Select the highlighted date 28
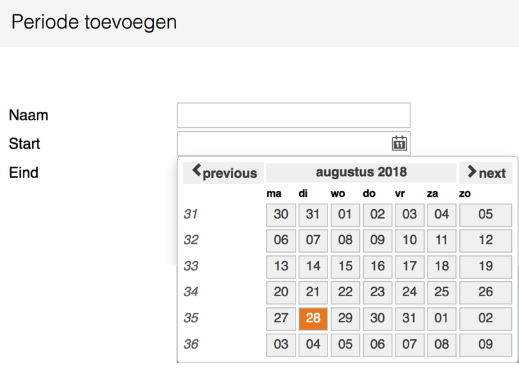Screen dimensions: 519x369 pos(313,318)
